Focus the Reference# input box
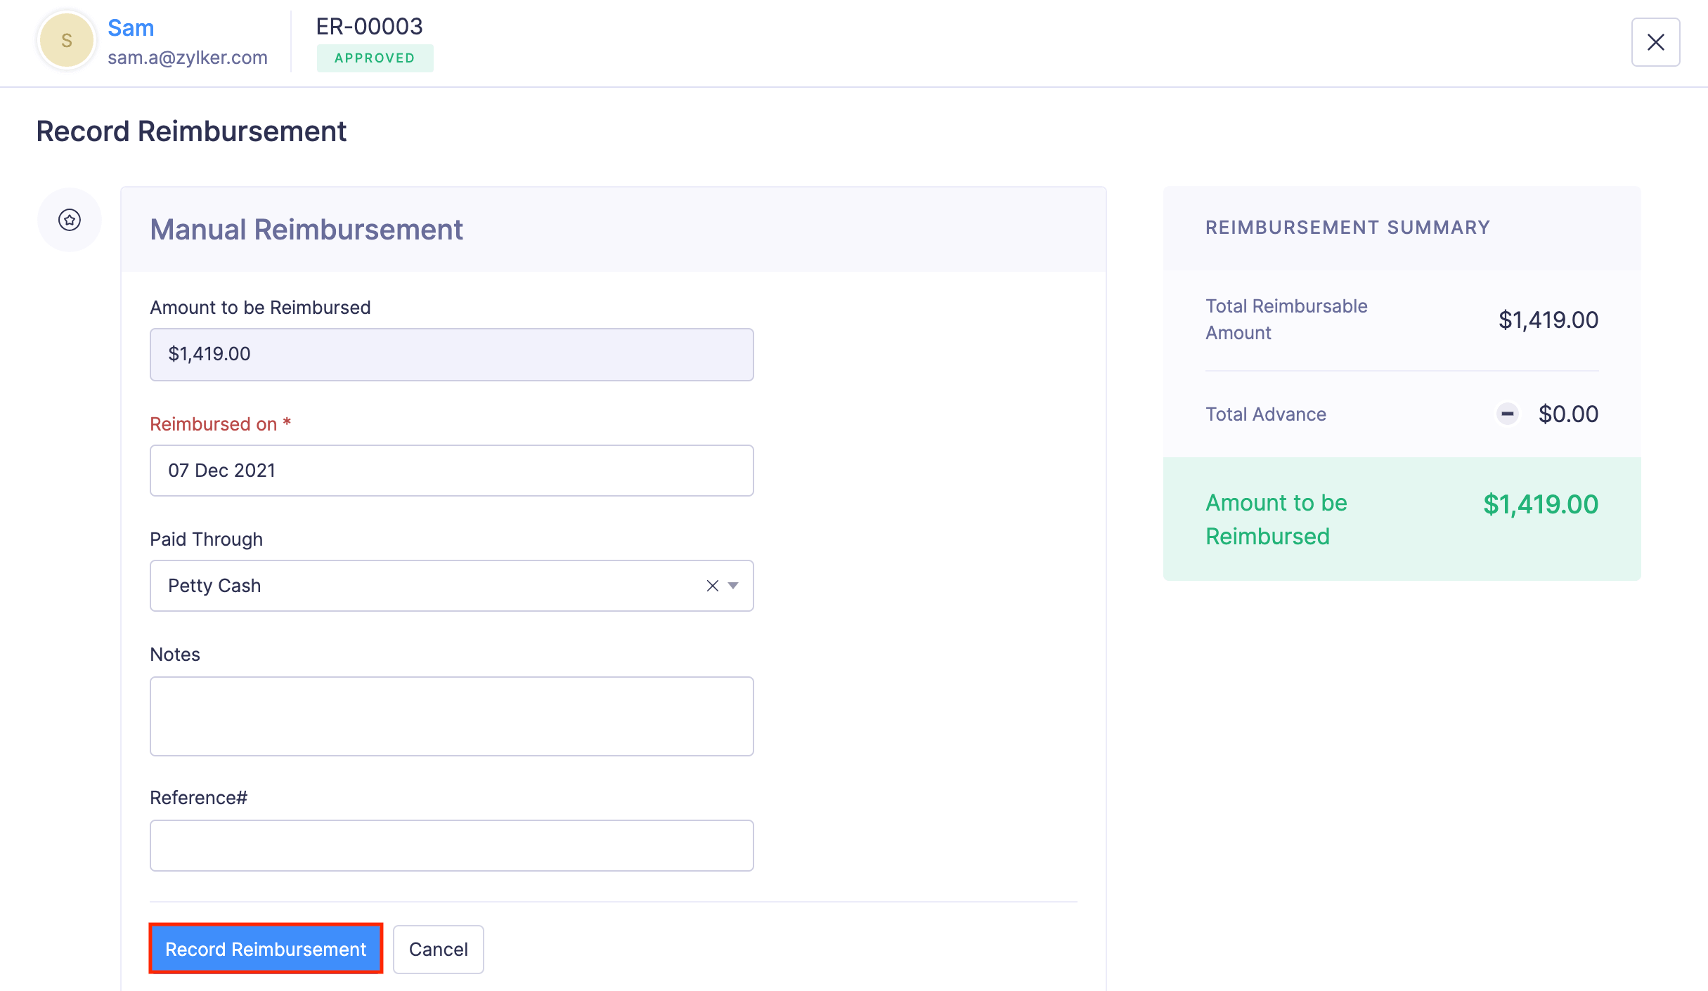 (452, 845)
